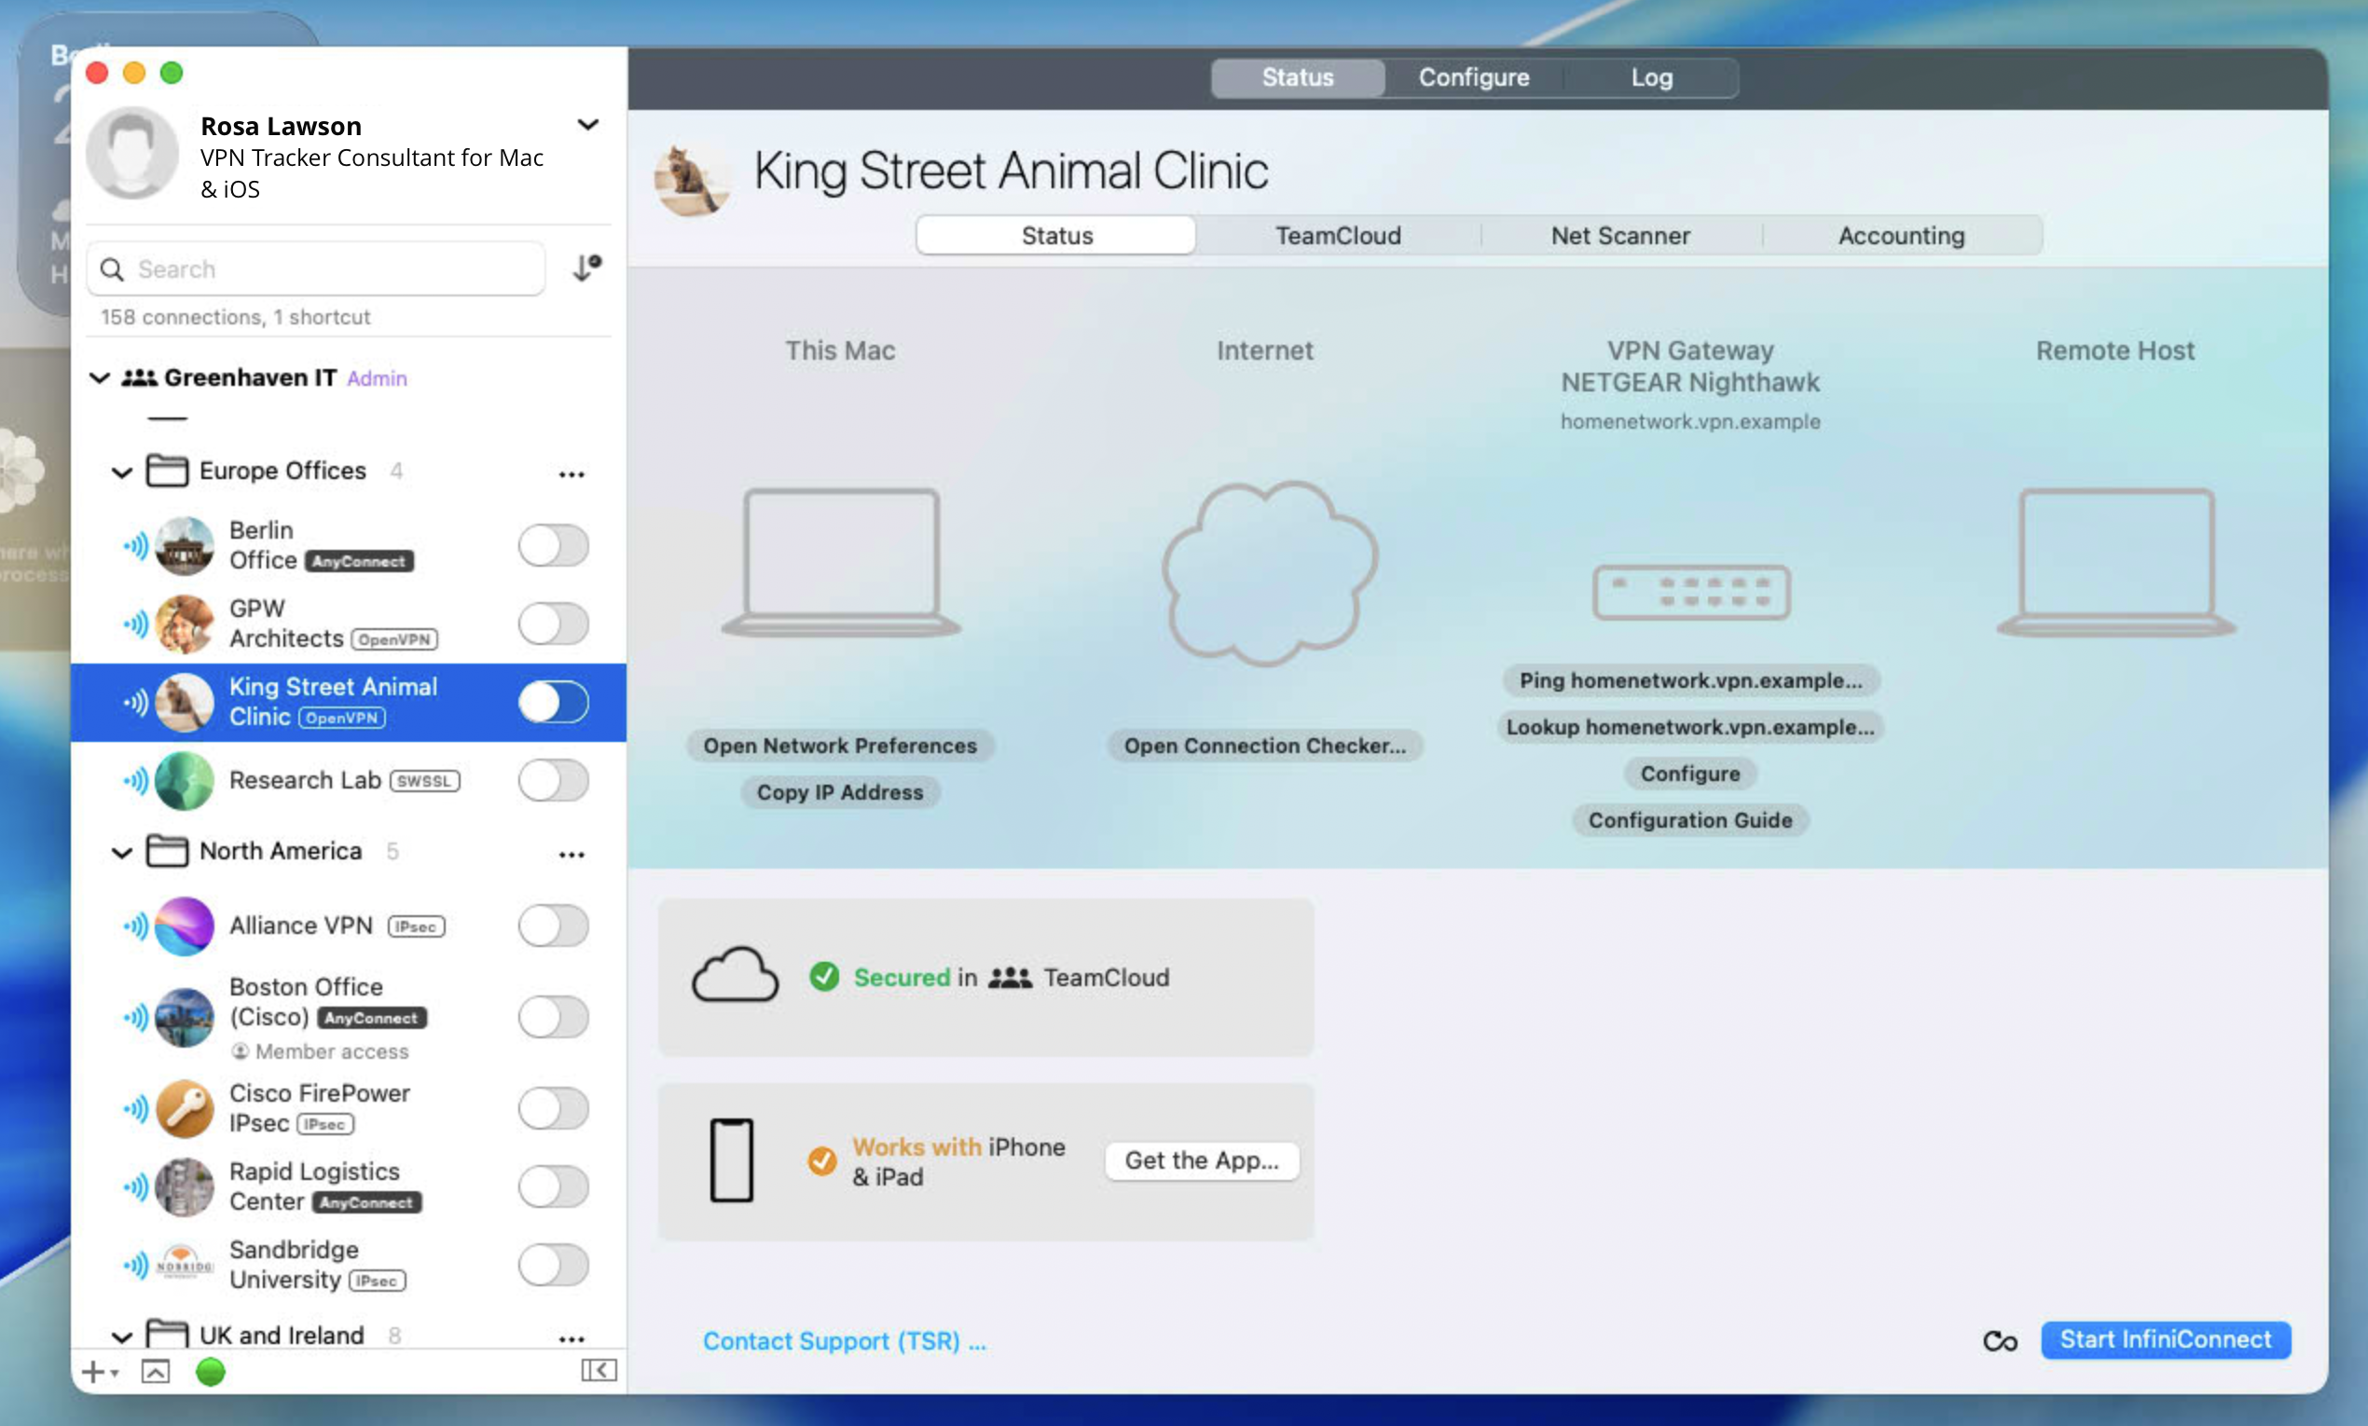The width and height of the screenshot is (2368, 1426).
Task: Click the Internet cloud icon
Action: pos(1269,574)
